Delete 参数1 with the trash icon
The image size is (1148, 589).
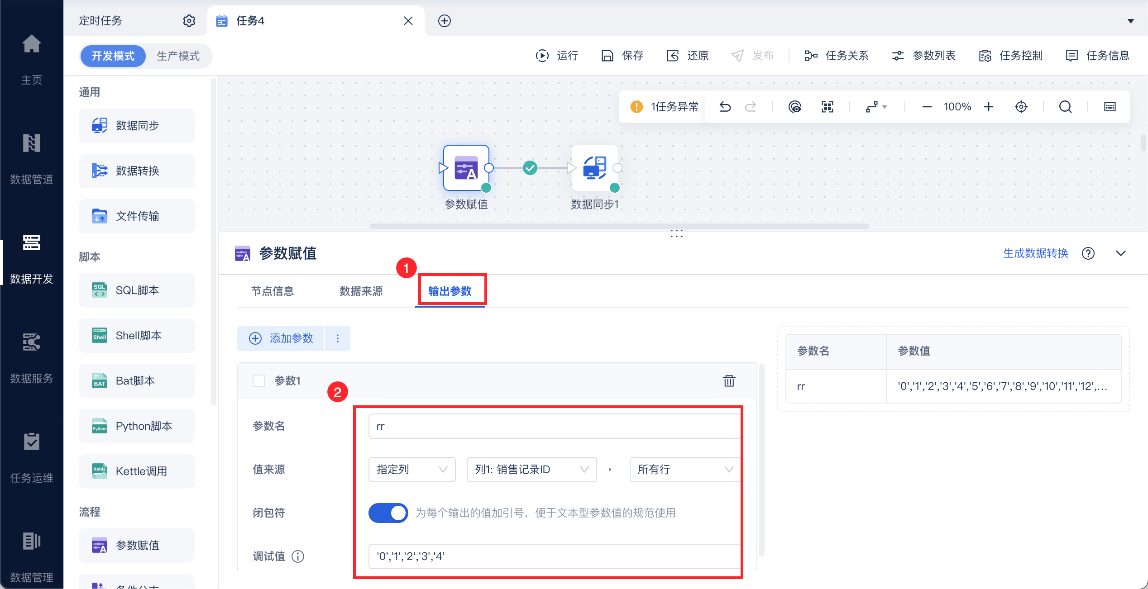coord(729,380)
